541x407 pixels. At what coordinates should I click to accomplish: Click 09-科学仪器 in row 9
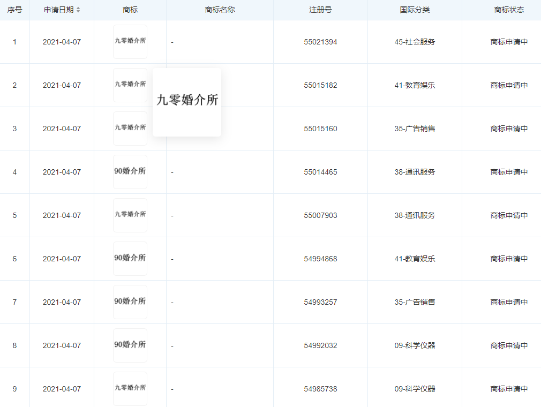[415, 389]
